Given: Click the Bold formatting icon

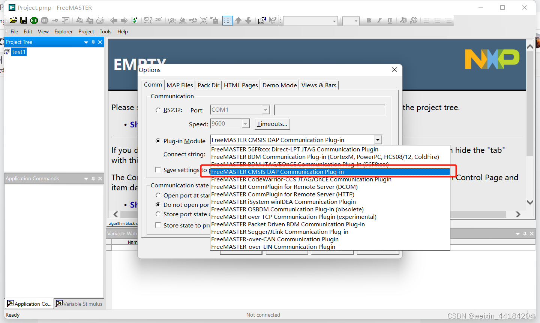Looking at the screenshot, I should 369,21.
